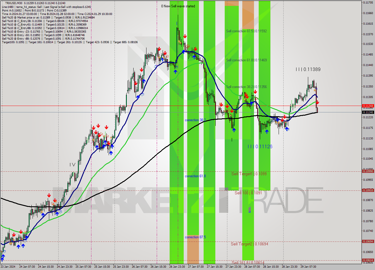Click the 0.11570 price axis label
The image size is (375, 270).
[368, 34]
